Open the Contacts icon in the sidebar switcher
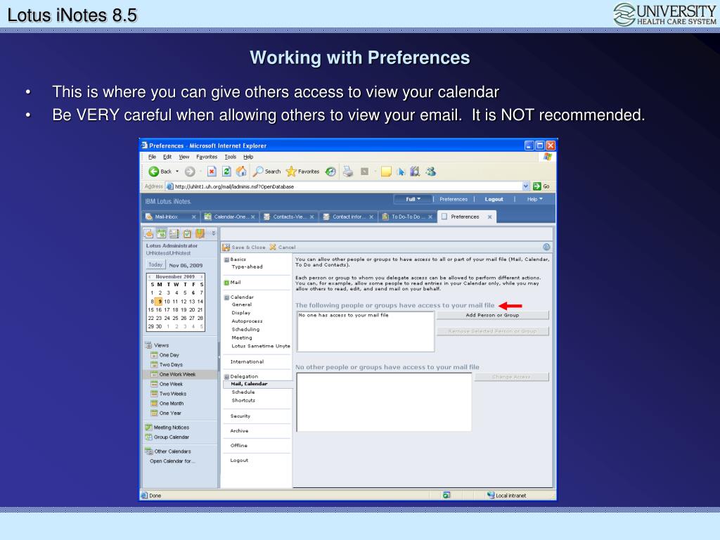The width and height of the screenshot is (720, 540). (x=174, y=233)
